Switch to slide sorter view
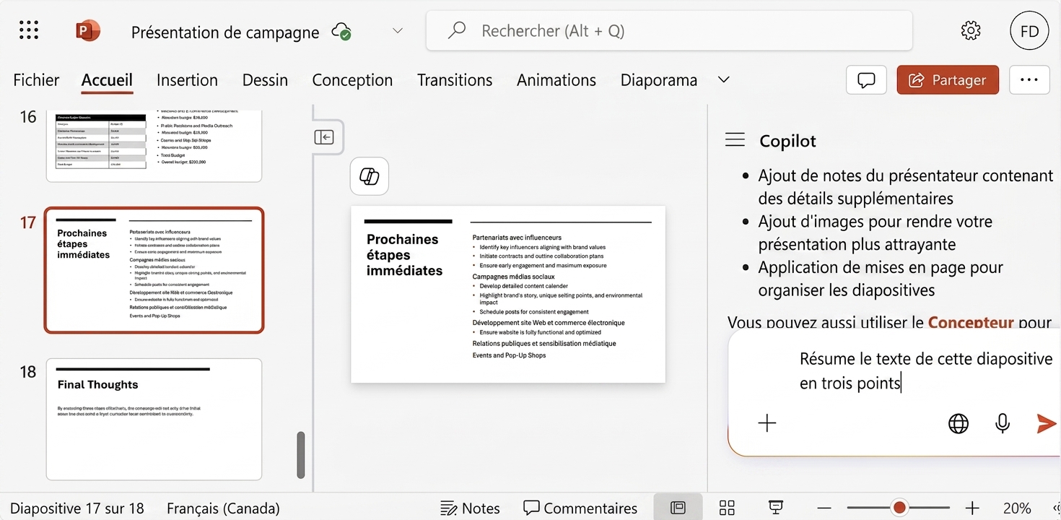 727,508
